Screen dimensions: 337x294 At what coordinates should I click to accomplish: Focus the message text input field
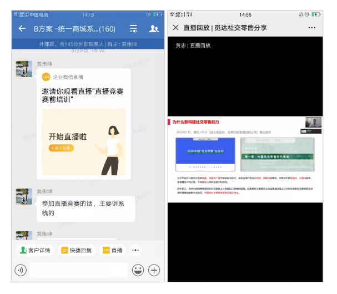79,270
